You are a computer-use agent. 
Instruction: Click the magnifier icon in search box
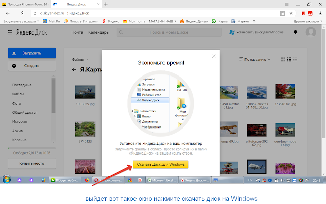121,32
